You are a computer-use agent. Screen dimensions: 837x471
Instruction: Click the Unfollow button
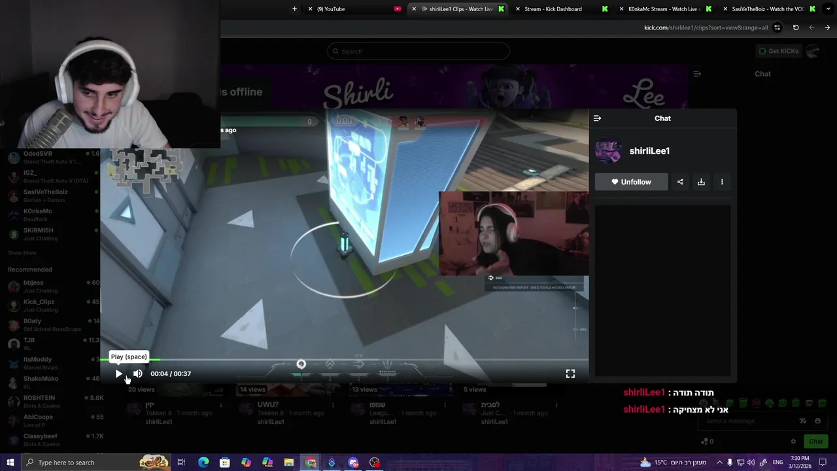(x=632, y=182)
